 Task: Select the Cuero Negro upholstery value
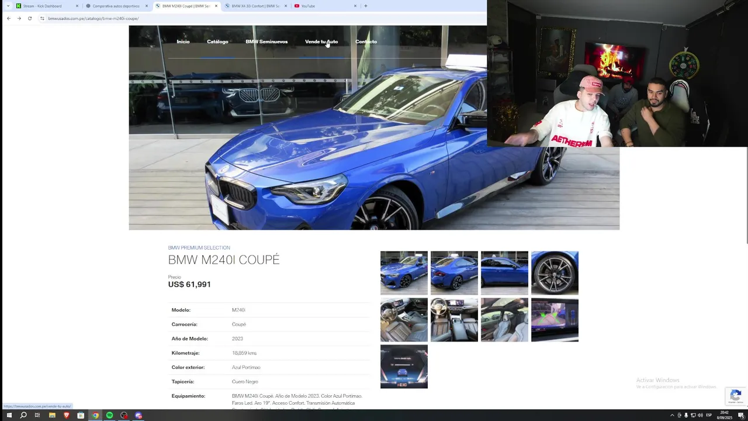(245, 382)
